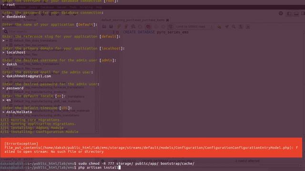The image size is (305, 171).
Task: Explain plan icon in Workbench query toolbar
Action: pos(133,27)
